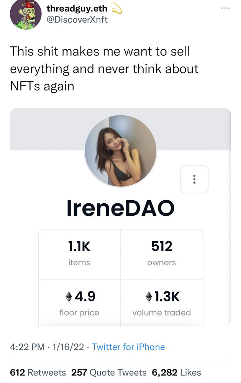Select the 512 owners stat cell

162,254
